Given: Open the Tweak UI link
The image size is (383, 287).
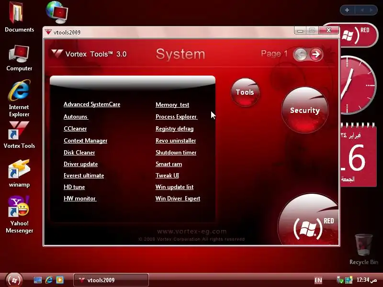Looking at the screenshot, I should coord(167,176).
